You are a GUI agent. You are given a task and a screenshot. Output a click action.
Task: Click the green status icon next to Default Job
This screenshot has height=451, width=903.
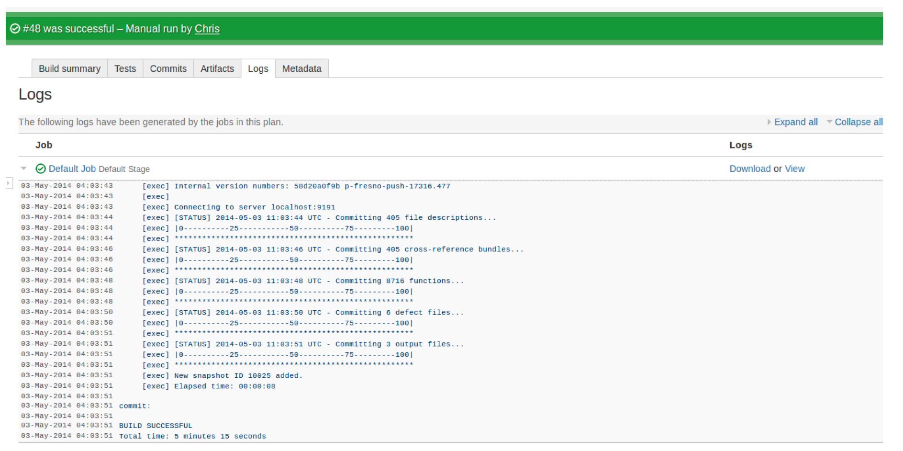(41, 169)
